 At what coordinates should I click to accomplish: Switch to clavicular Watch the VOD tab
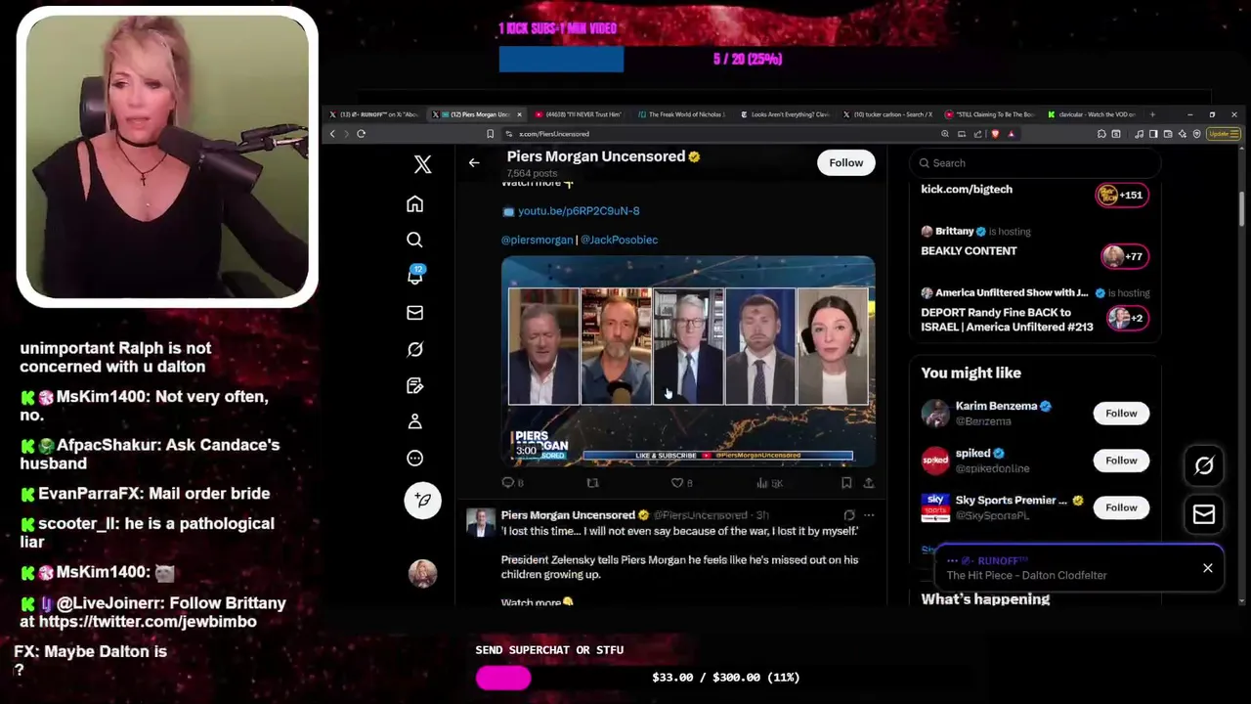tap(1092, 114)
